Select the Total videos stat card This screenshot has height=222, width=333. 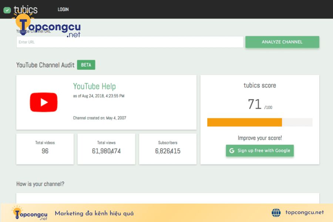pyautogui.click(x=45, y=149)
